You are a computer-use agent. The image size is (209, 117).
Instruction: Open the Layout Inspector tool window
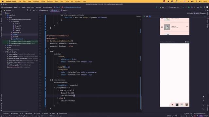(x=200, y=114)
